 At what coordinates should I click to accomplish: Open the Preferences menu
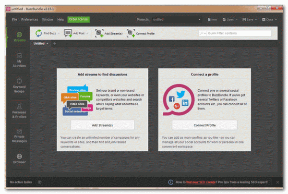(30, 20)
